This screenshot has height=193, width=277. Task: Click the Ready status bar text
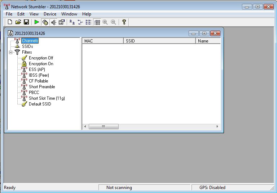[x=10, y=188]
